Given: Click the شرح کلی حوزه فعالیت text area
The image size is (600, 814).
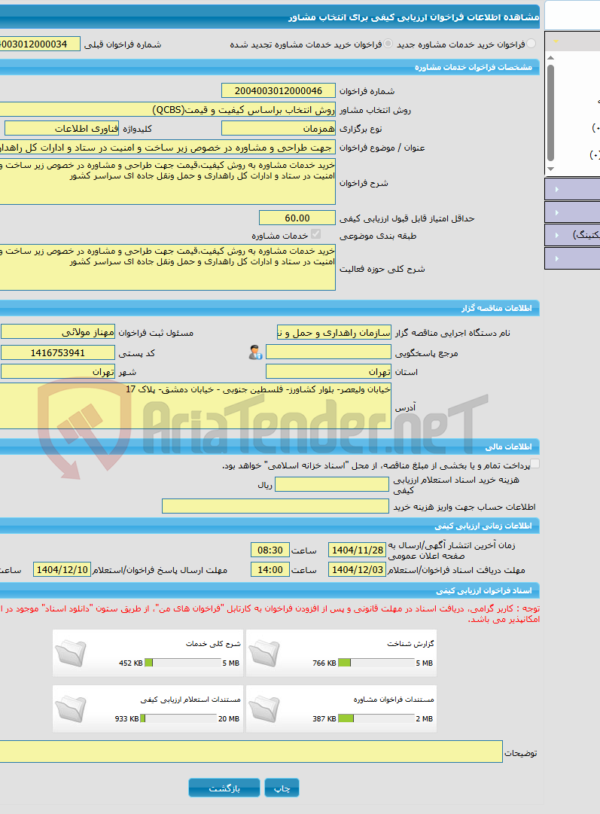Looking at the screenshot, I should pyautogui.click(x=168, y=267).
